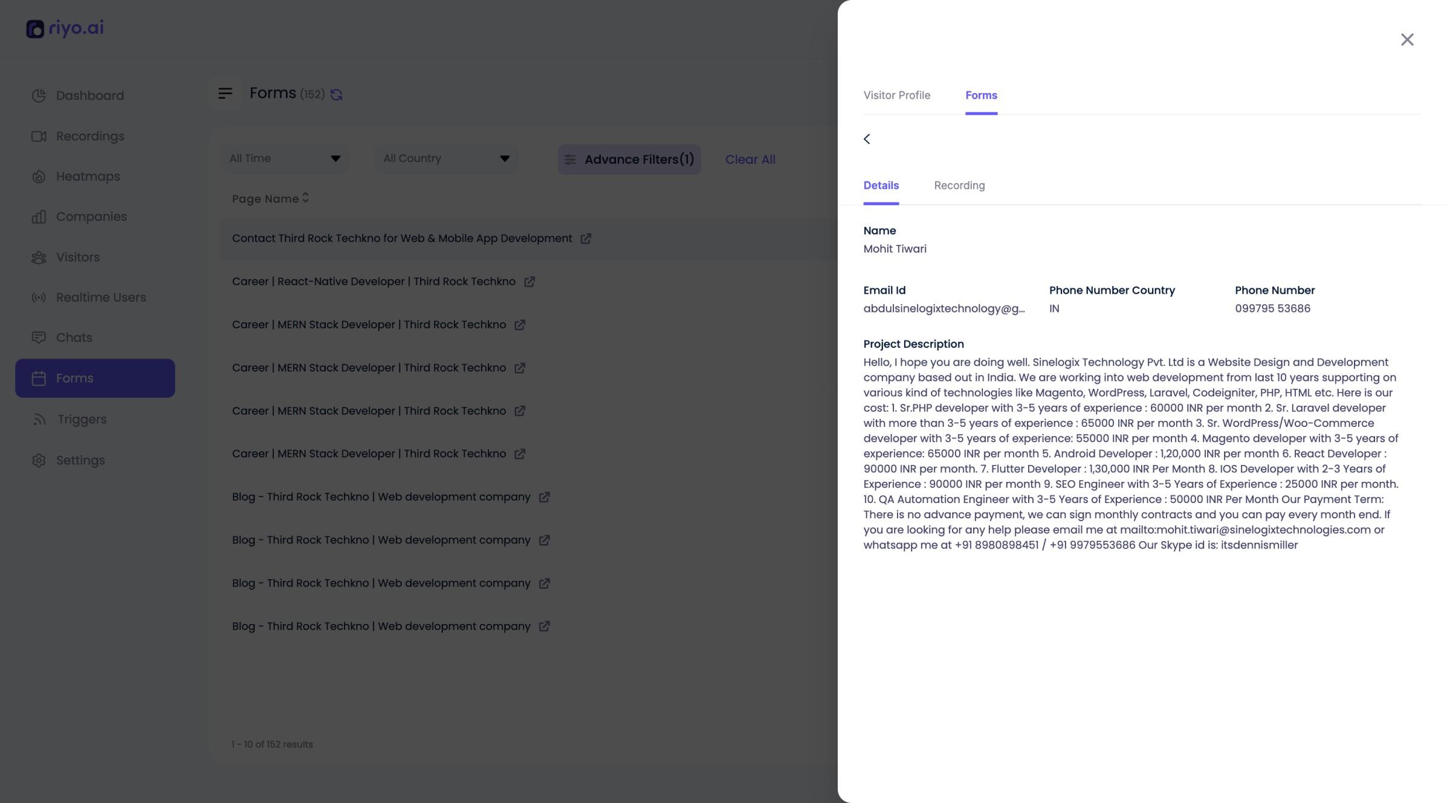This screenshot has height=803, width=1447.
Task: Click Clear All to reset filters
Action: (750, 159)
